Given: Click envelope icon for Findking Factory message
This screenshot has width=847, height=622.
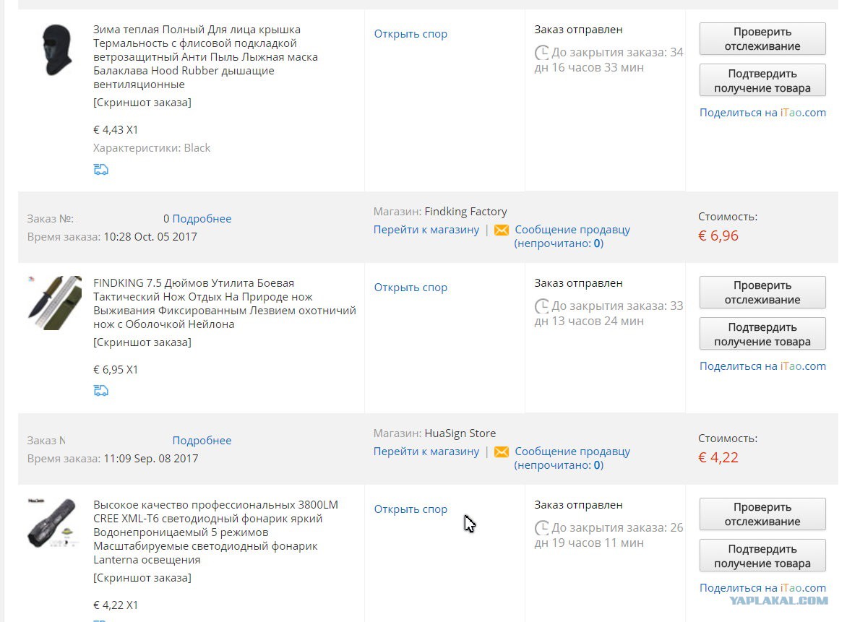Looking at the screenshot, I should 502,230.
